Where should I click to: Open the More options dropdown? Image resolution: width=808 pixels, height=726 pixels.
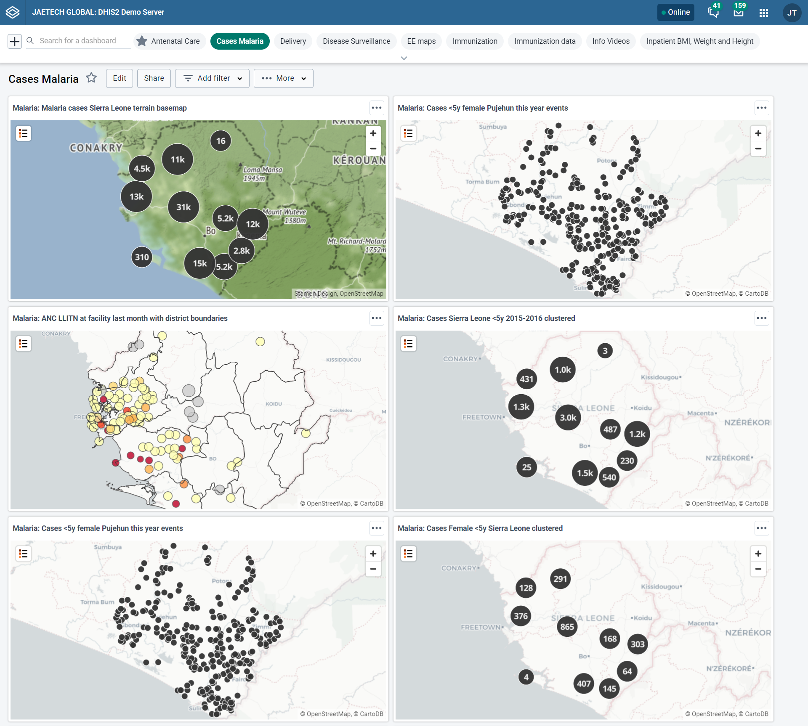tap(284, 78)
